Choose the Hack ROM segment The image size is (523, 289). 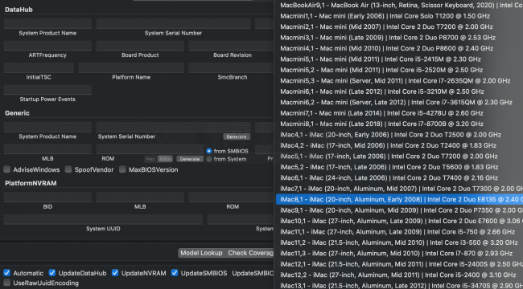[164, 159]
